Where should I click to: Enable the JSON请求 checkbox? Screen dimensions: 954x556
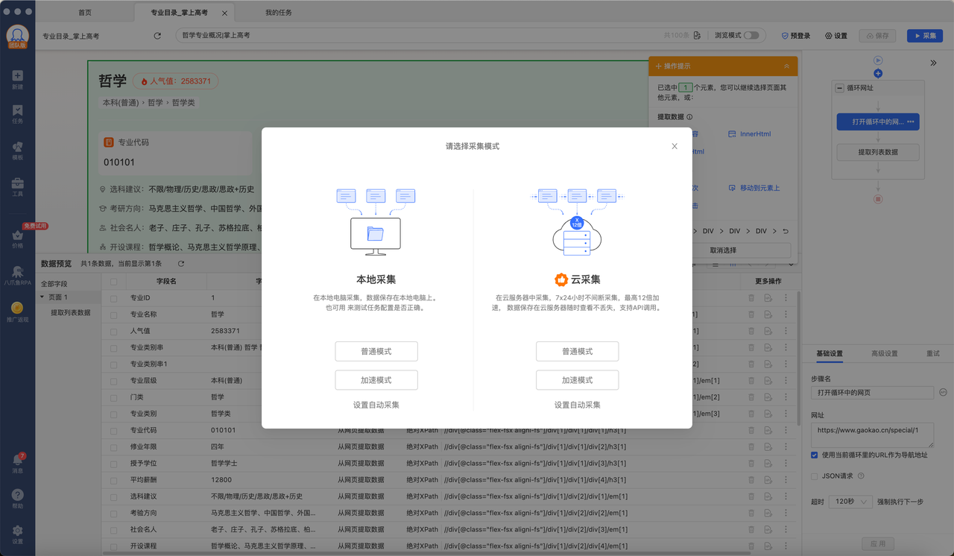tap(815, 476)
